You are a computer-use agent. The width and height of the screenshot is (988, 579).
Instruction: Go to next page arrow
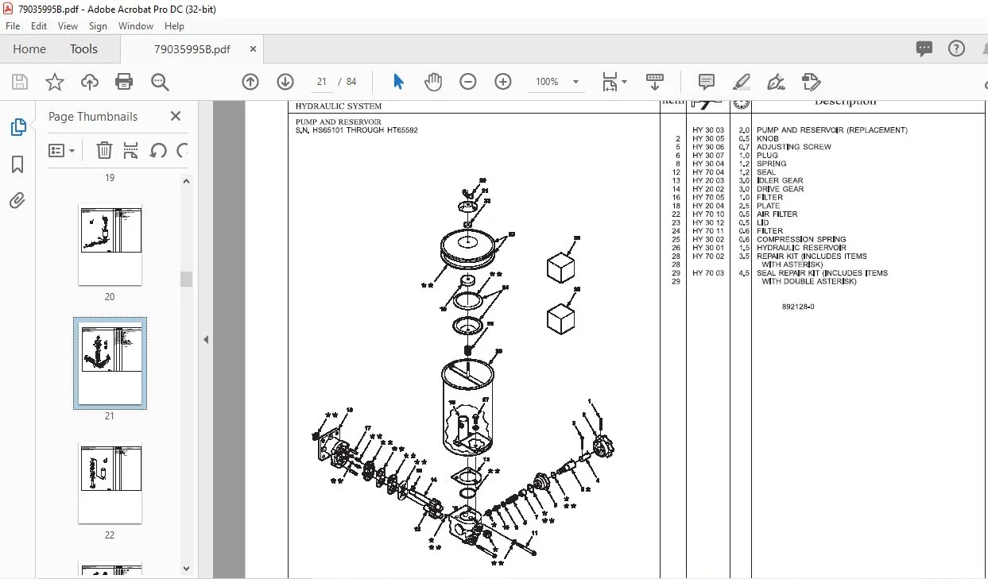[x=285, y=82]
